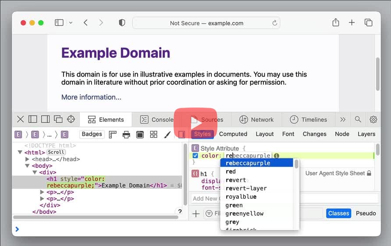391x246 pixels.
Task: Expand the first <p> tree node
Action: tap(42, 192)
